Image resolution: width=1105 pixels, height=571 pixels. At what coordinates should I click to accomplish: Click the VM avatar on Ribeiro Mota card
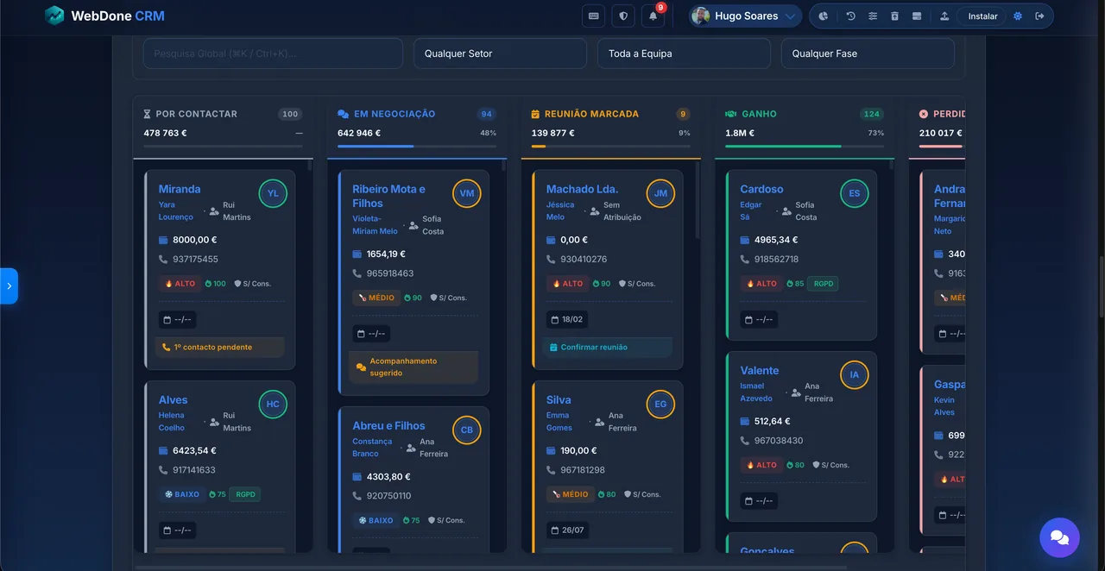click(467, 193)
